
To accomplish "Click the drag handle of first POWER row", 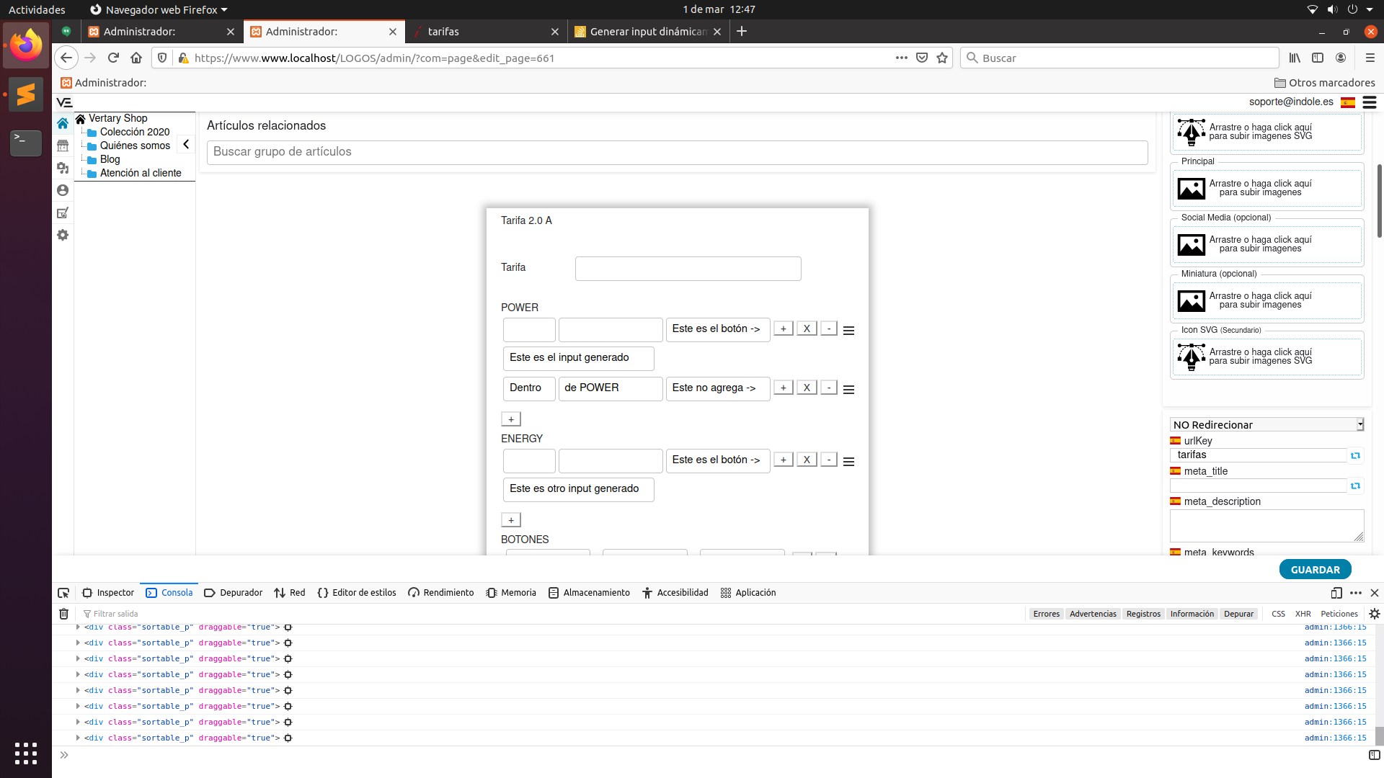I will click(848, 330).
